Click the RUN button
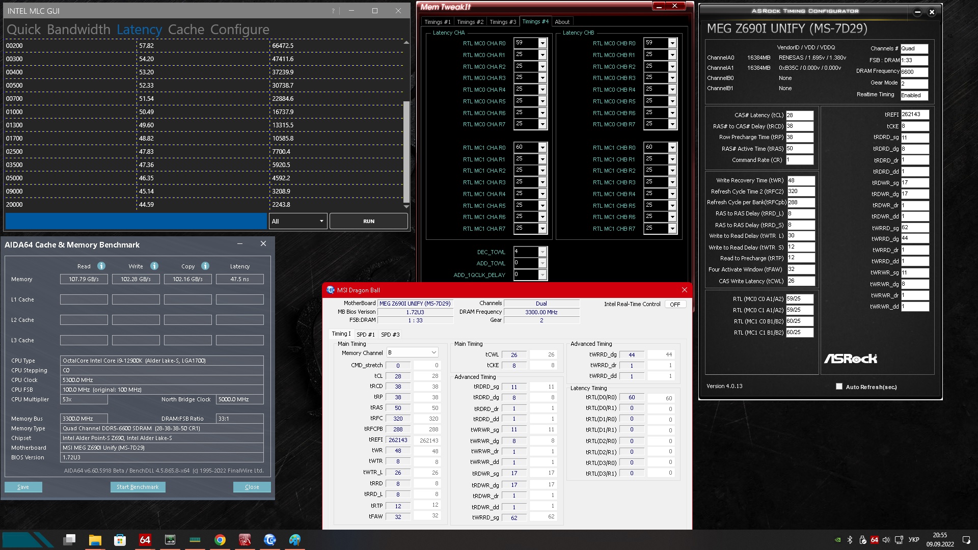Viewport: 978px width, 550px height. (x=369, y=221)
